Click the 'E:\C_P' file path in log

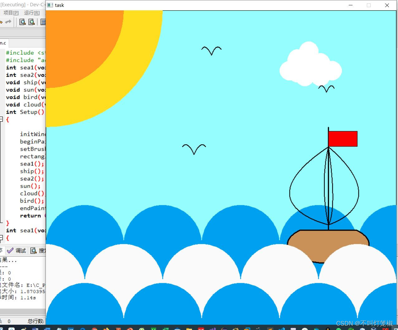tap(36, 285)
